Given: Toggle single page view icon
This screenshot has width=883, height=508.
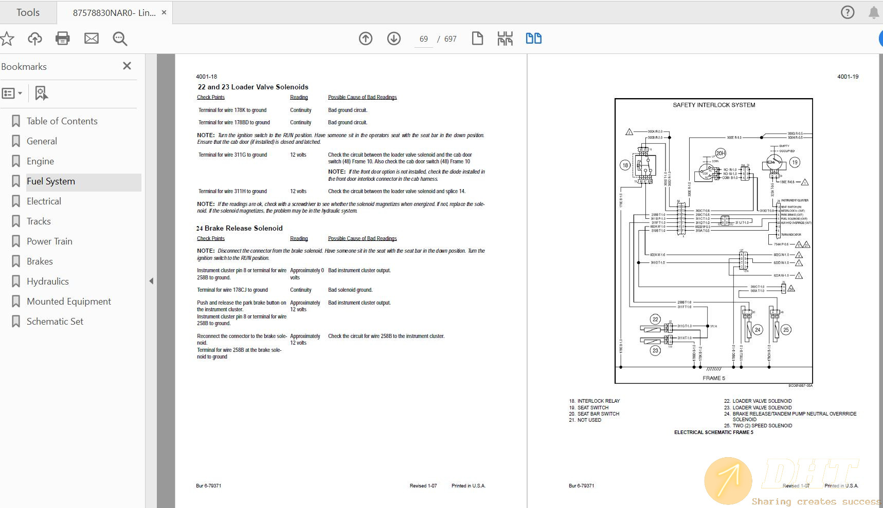Looking at the screenshot, I should pos(477,39).
